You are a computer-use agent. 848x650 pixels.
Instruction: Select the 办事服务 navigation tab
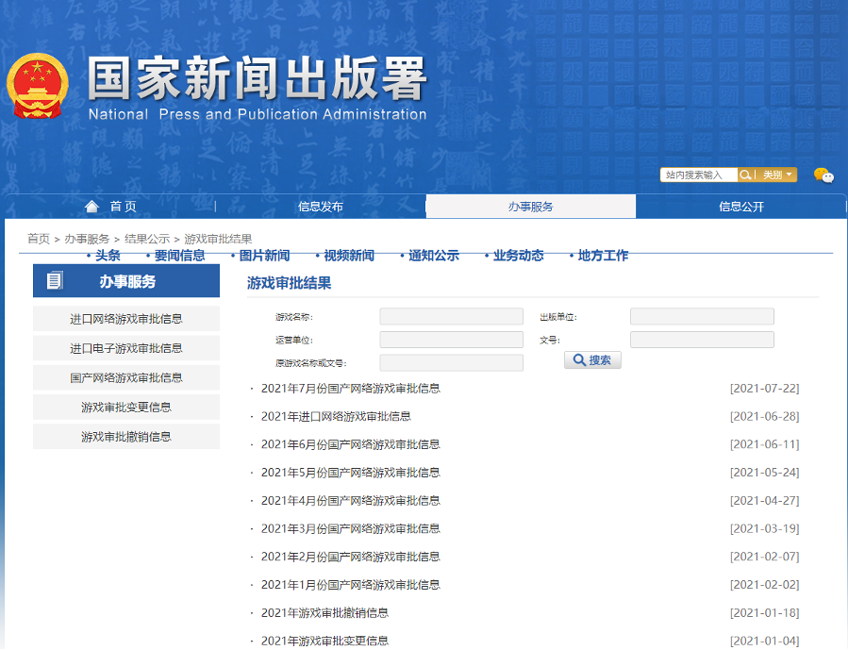pyautogui.click(x=530, y=207)
